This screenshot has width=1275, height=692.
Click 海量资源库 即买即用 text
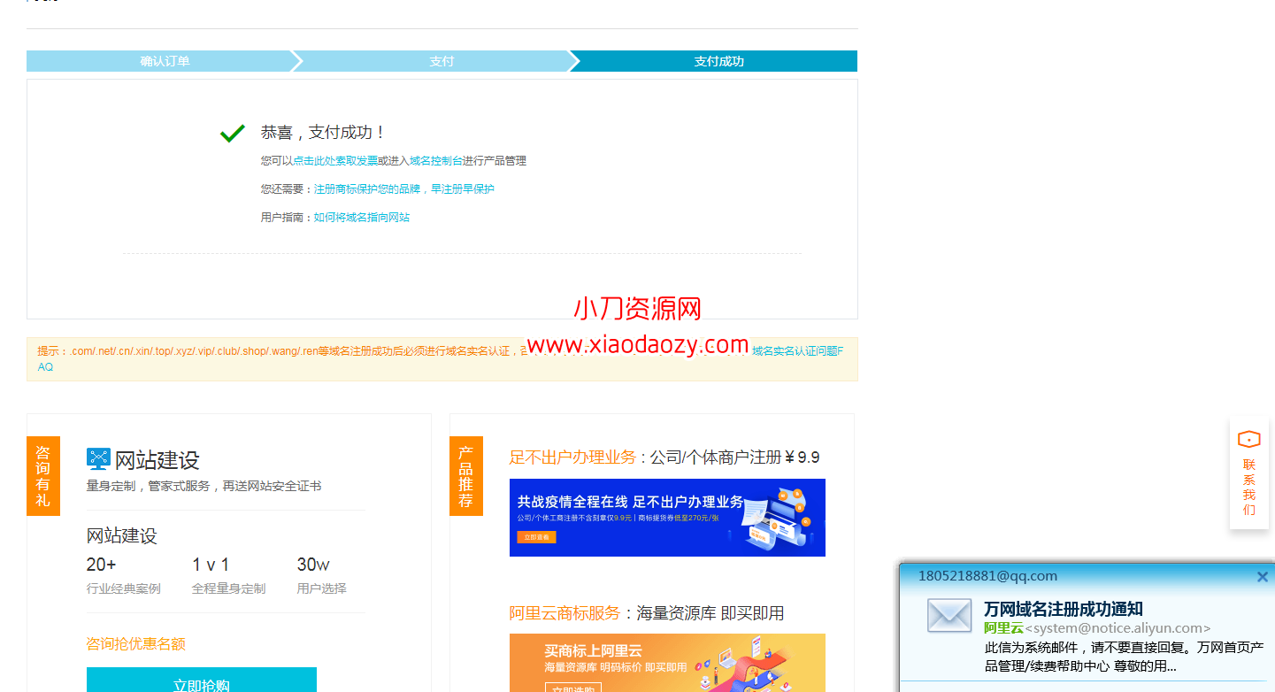pos(710,613)
